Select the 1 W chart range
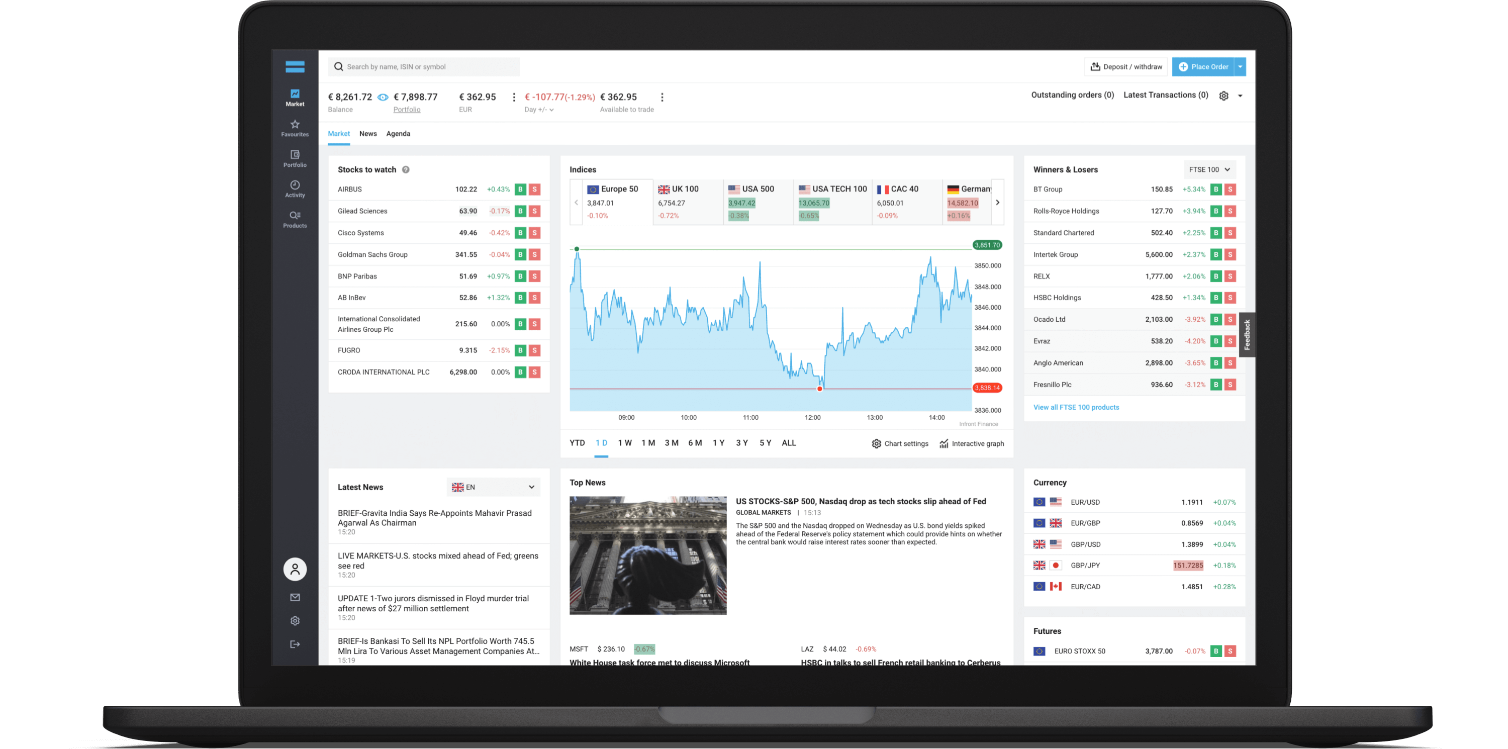 coord(625,443)
